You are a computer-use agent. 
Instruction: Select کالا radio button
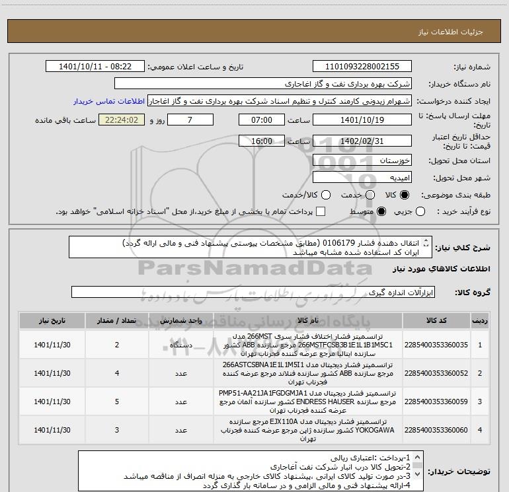405,195
